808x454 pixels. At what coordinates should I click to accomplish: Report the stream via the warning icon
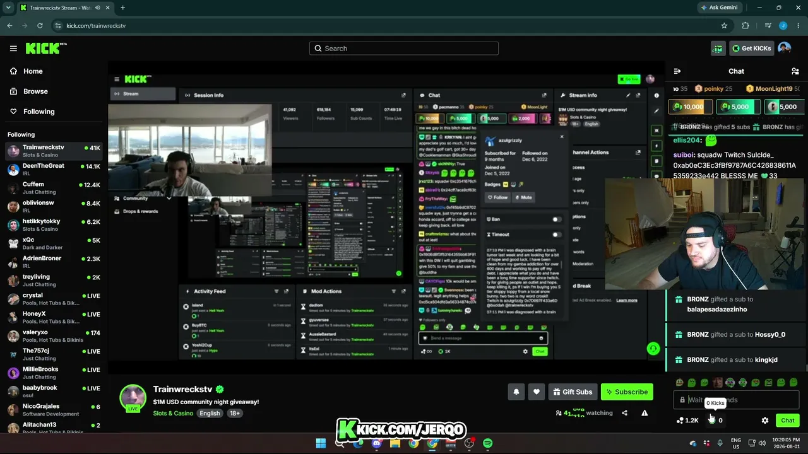coord(645,413)
